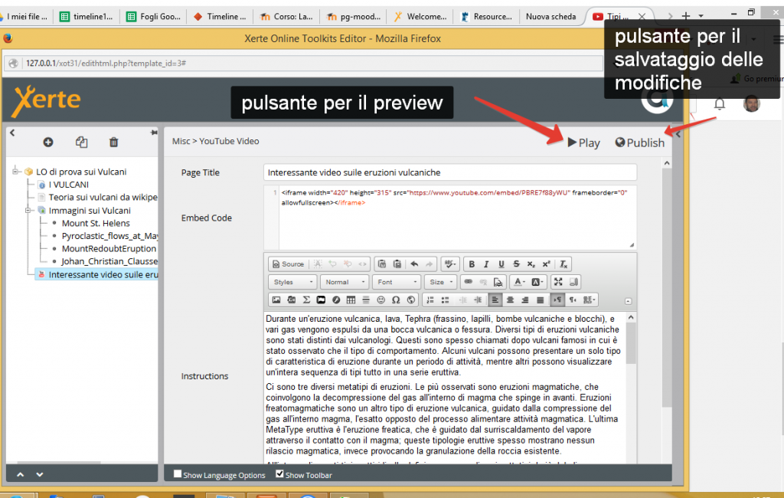Image resolution: width=784 pixels, height=498 pixels.
Task: Collapse the Immagini sui Vulcani node
Action: coord(28,210)
